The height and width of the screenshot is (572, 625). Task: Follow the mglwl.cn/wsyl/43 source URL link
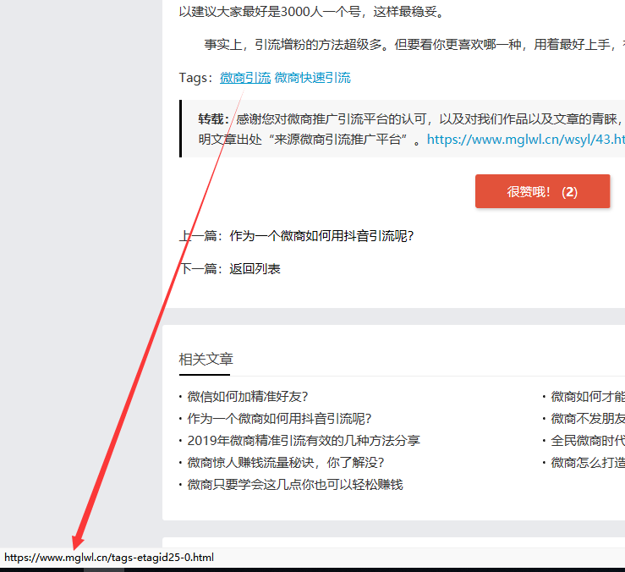click(x=525, y=140)
